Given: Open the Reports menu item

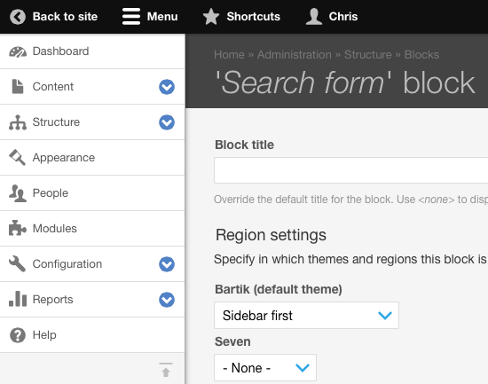Looking at the screenshot, I should click(92, 300).
